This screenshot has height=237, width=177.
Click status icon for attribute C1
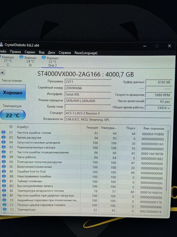(x=5, y=204)
